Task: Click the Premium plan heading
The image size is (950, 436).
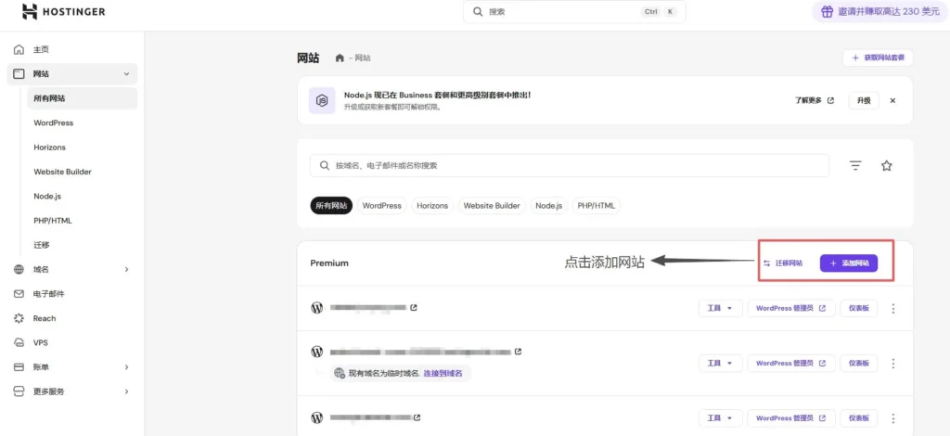Action: click(329, 263)
